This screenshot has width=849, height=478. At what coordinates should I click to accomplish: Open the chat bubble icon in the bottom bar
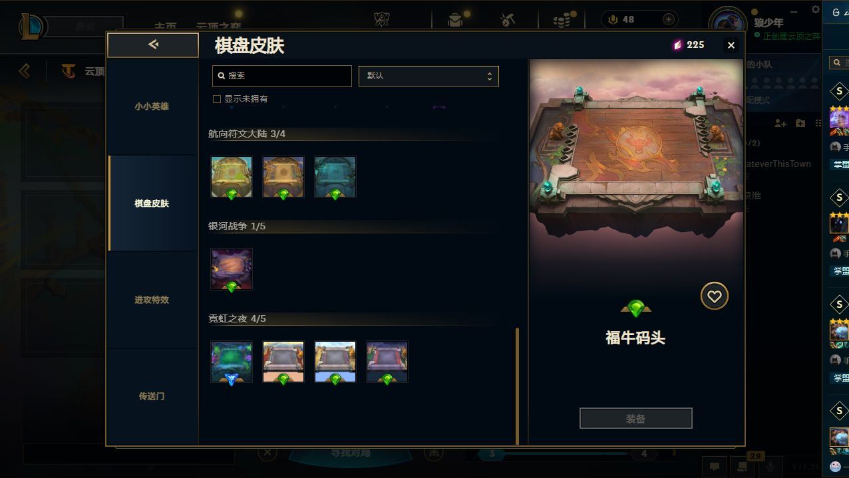pos(715,467)
